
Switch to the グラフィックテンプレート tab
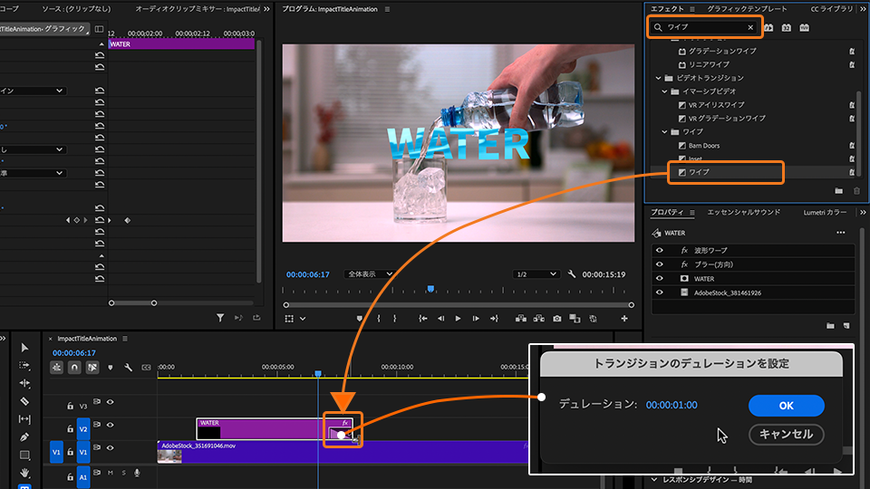pyautogui.click(x=747, y=9)
